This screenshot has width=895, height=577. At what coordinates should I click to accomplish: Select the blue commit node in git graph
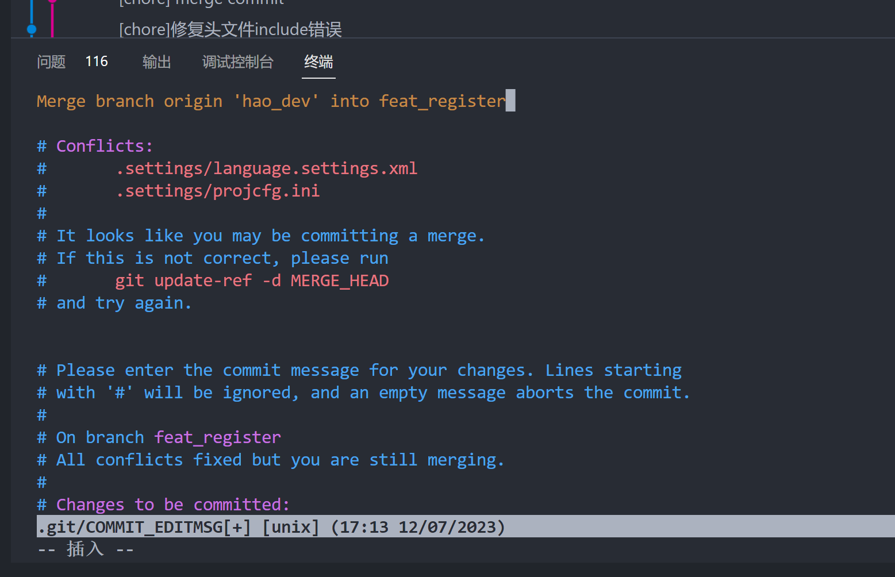(31, 29)
